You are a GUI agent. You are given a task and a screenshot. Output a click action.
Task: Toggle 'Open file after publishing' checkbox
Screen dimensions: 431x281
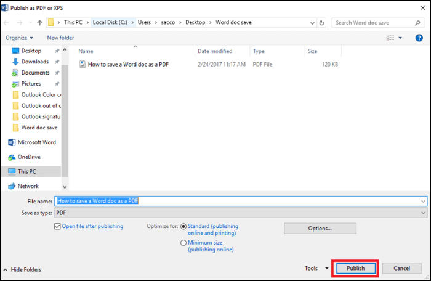[57, 226]
